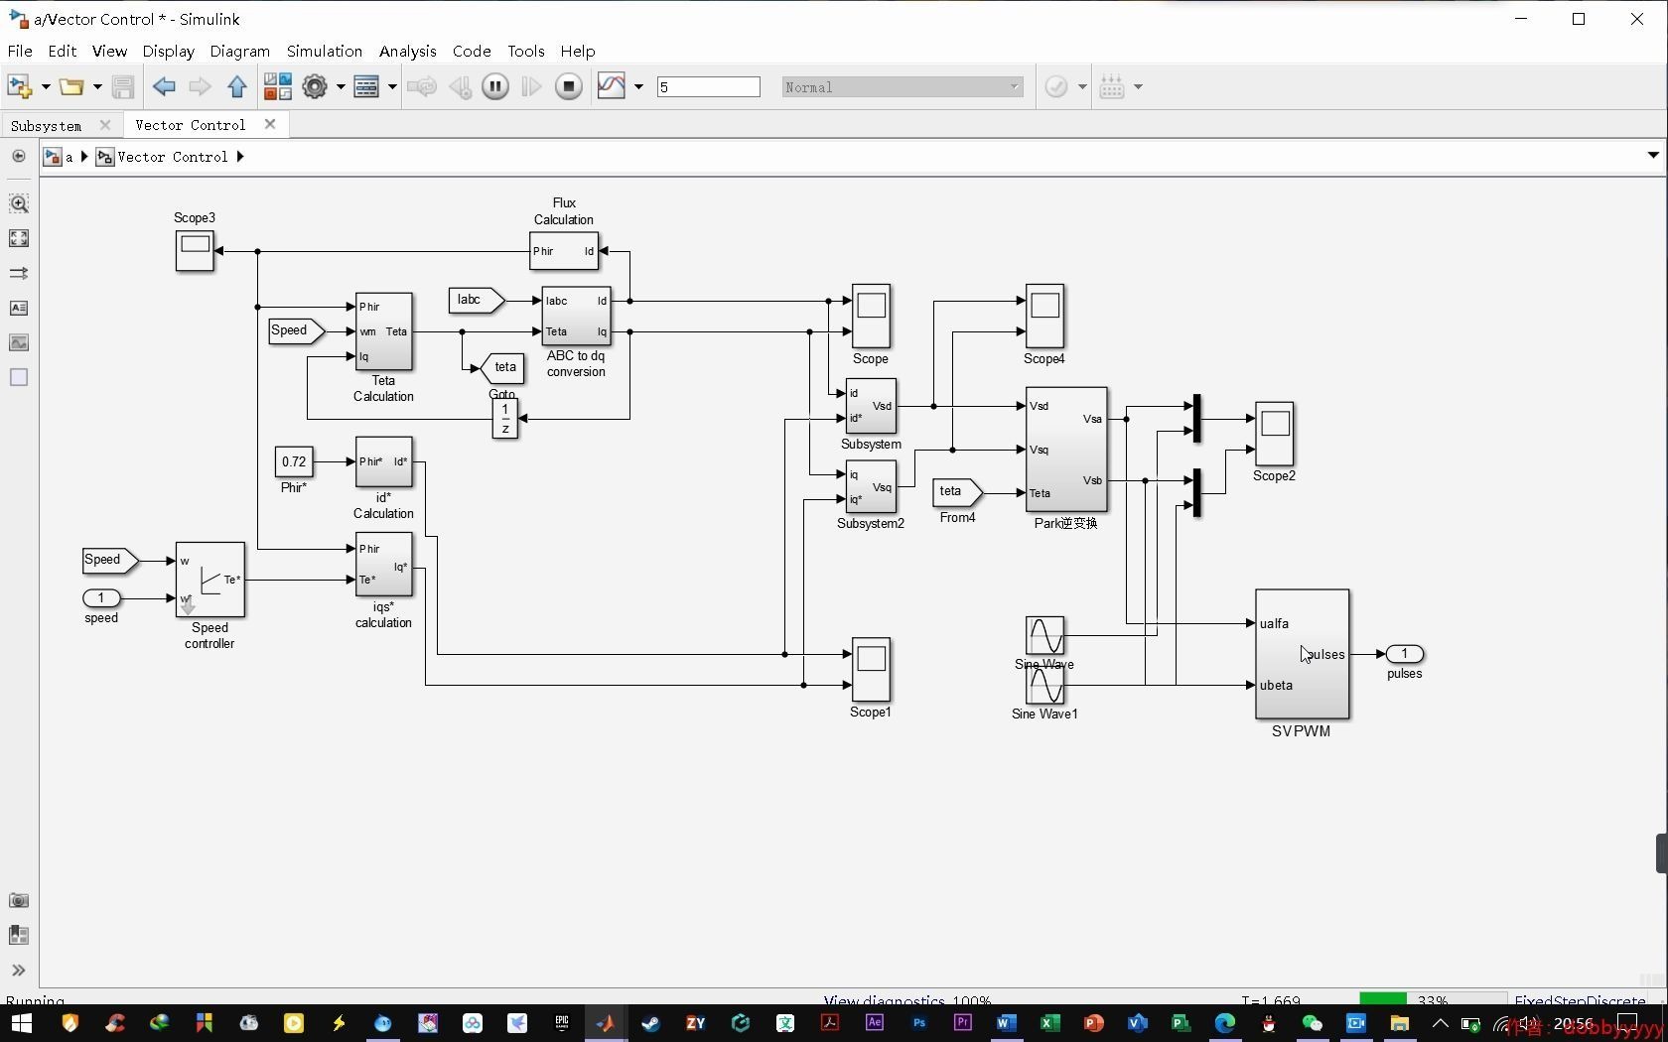Click the Pause simulation button

(x=494, y=87)
